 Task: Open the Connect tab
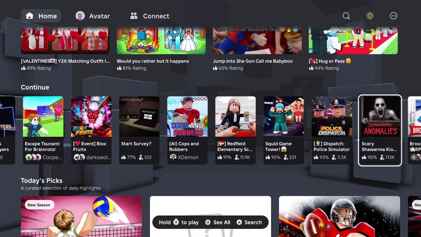coord(150,16)
